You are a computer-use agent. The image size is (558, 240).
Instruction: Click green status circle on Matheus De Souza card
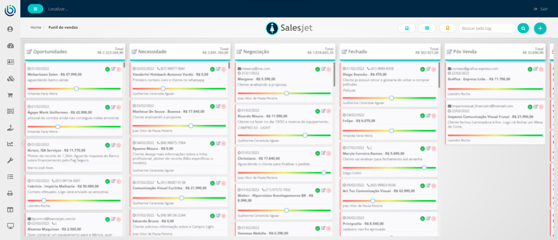(212, 106)
